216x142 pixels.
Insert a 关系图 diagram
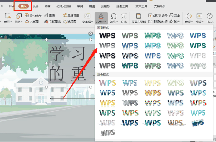32,22
